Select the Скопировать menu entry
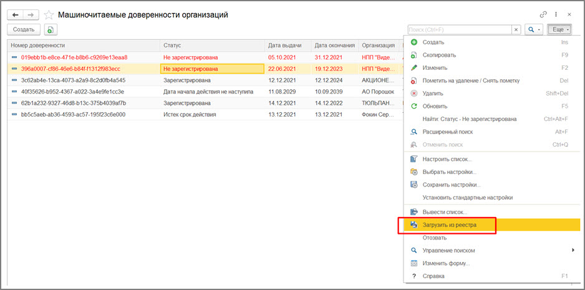Viewport: 585px width, 290px height. [x=439, y=55]
